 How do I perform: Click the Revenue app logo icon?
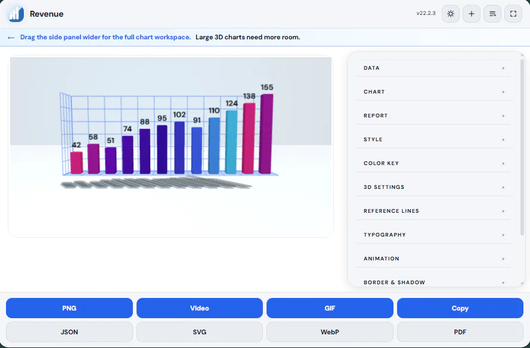pos(16,14)
